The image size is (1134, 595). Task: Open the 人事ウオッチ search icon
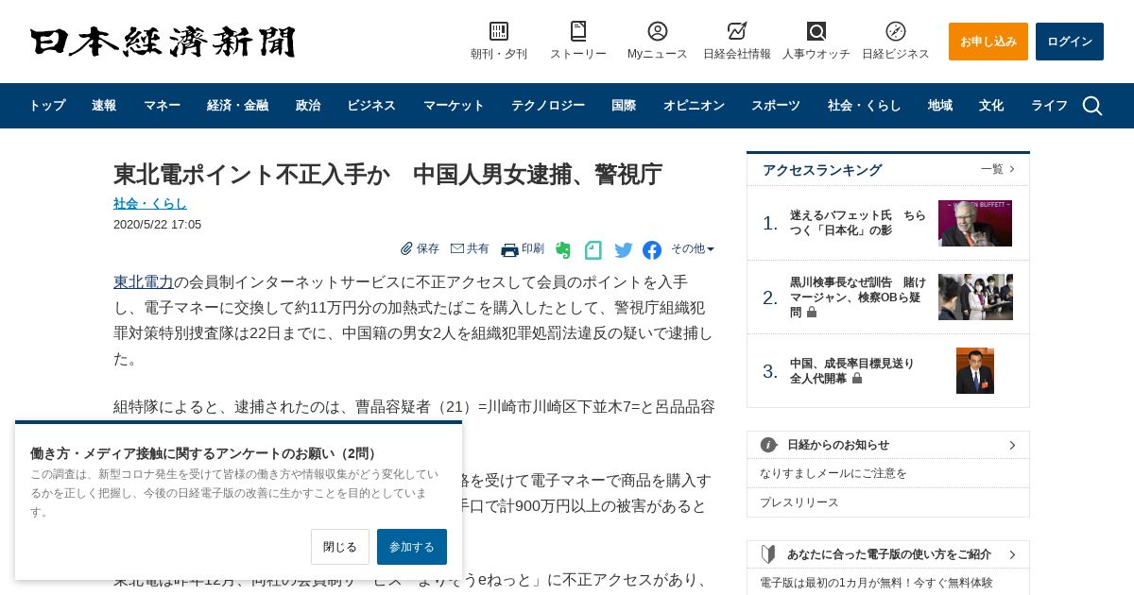[816, 31]
